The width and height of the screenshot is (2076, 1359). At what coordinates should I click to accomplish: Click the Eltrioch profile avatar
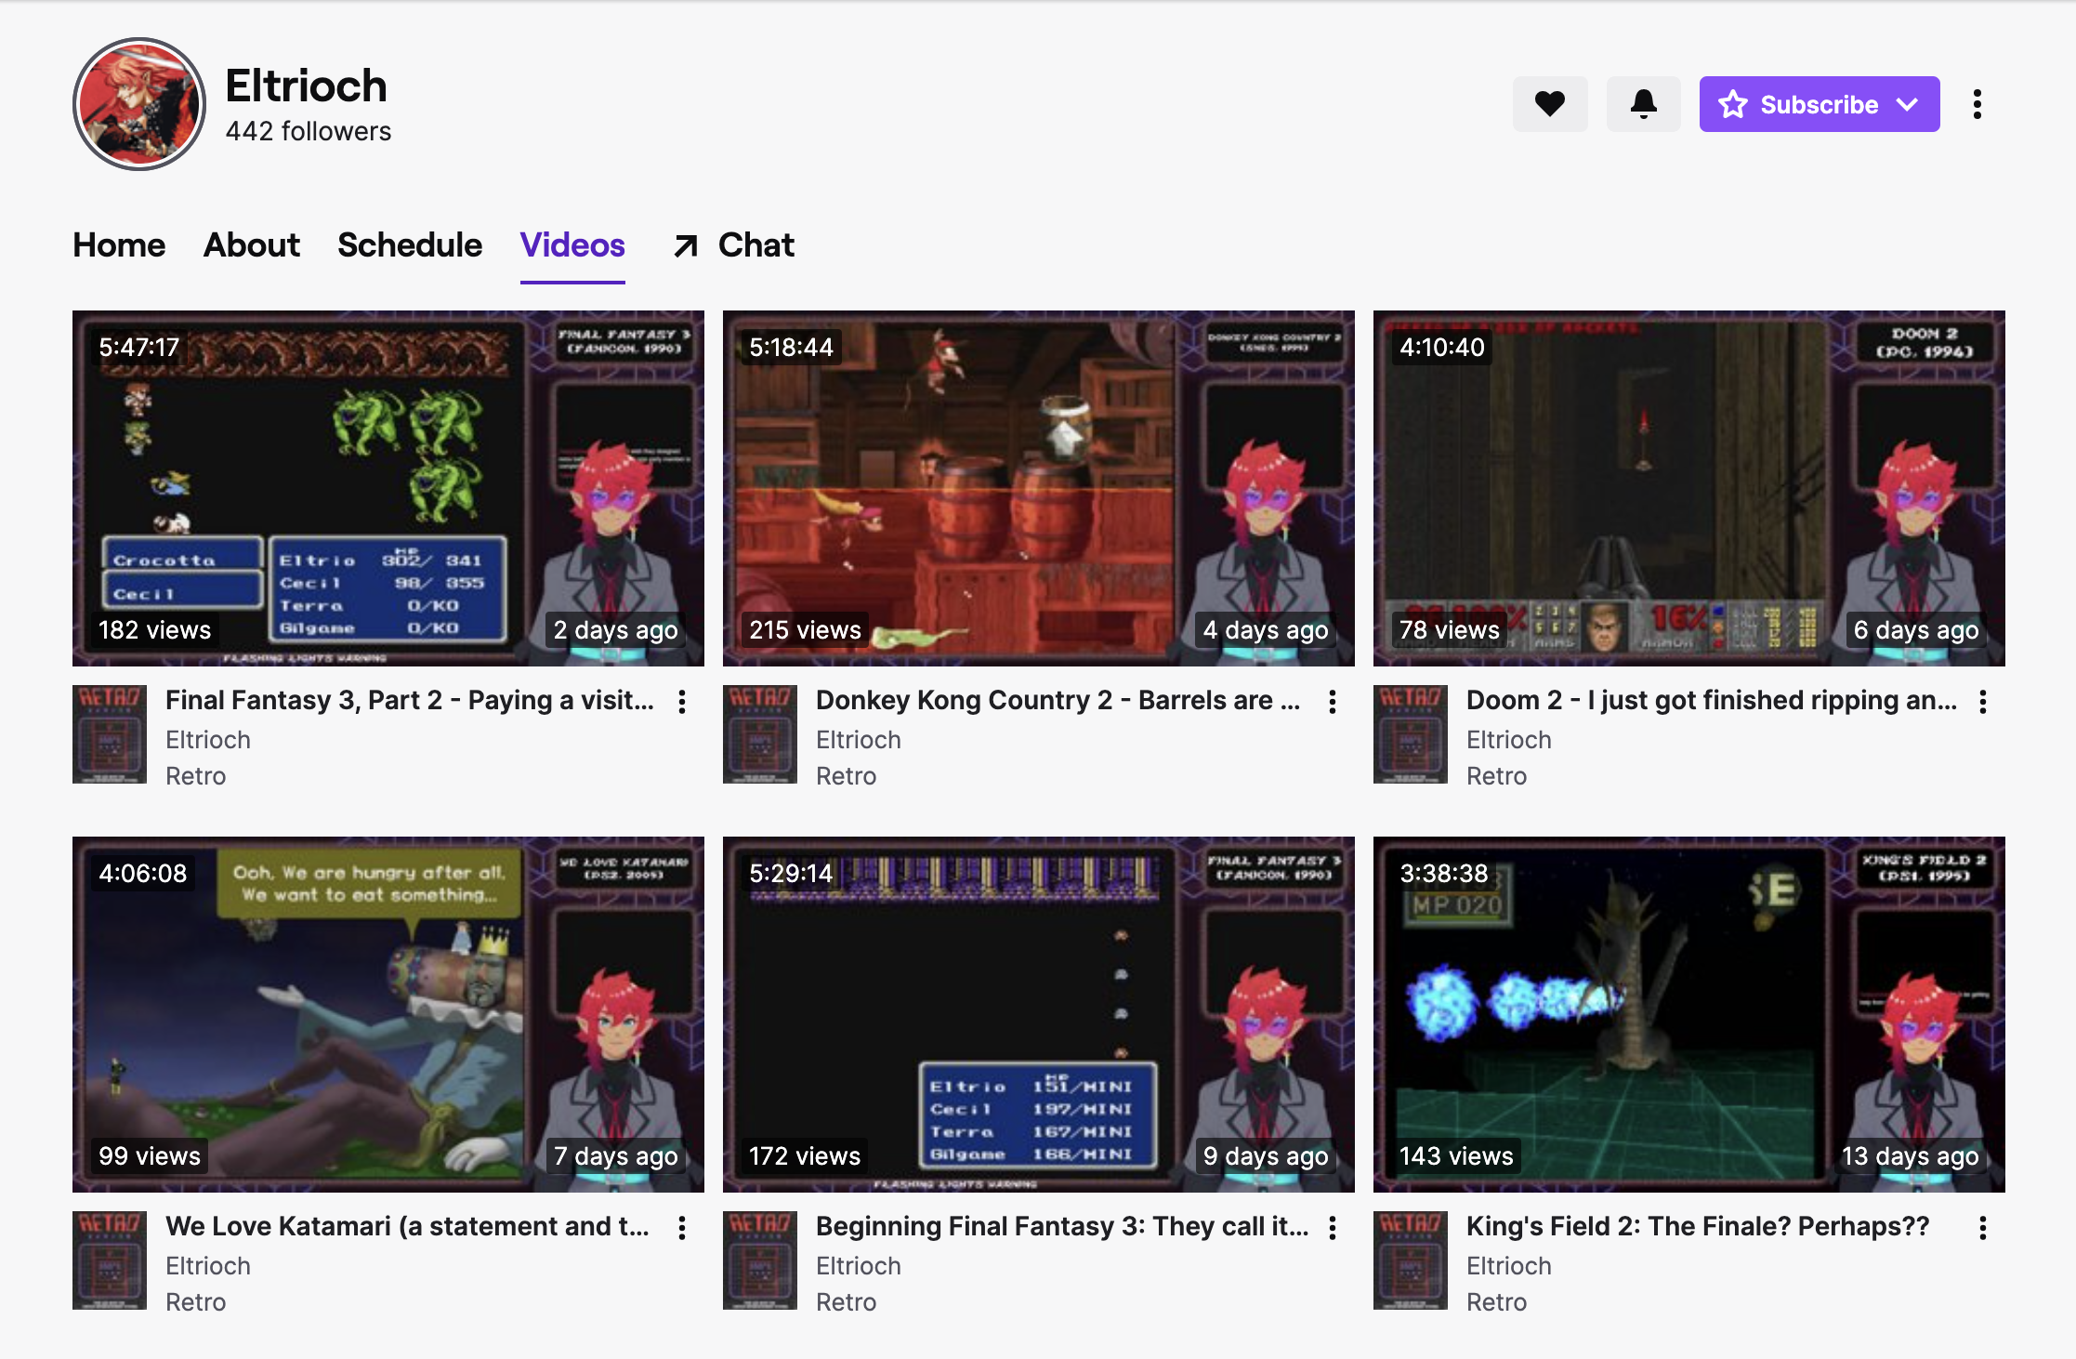coord(139,104)
